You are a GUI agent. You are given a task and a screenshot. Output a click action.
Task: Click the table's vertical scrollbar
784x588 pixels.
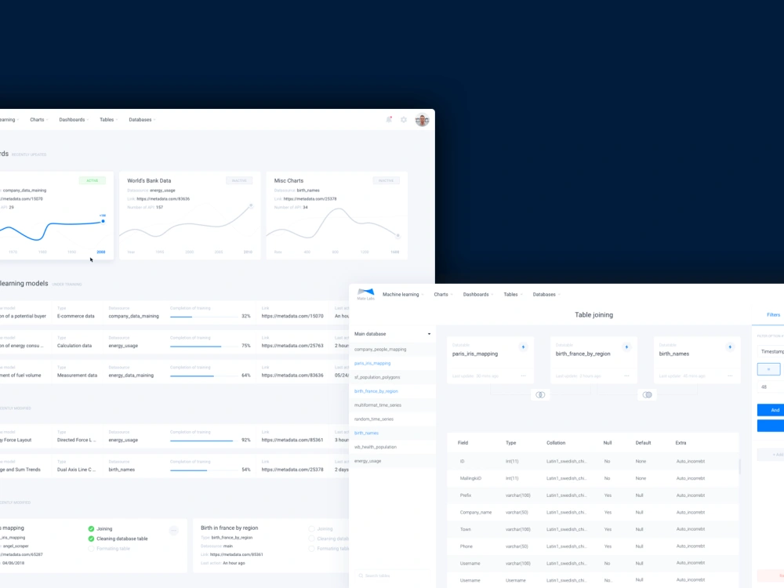[739, 466]
